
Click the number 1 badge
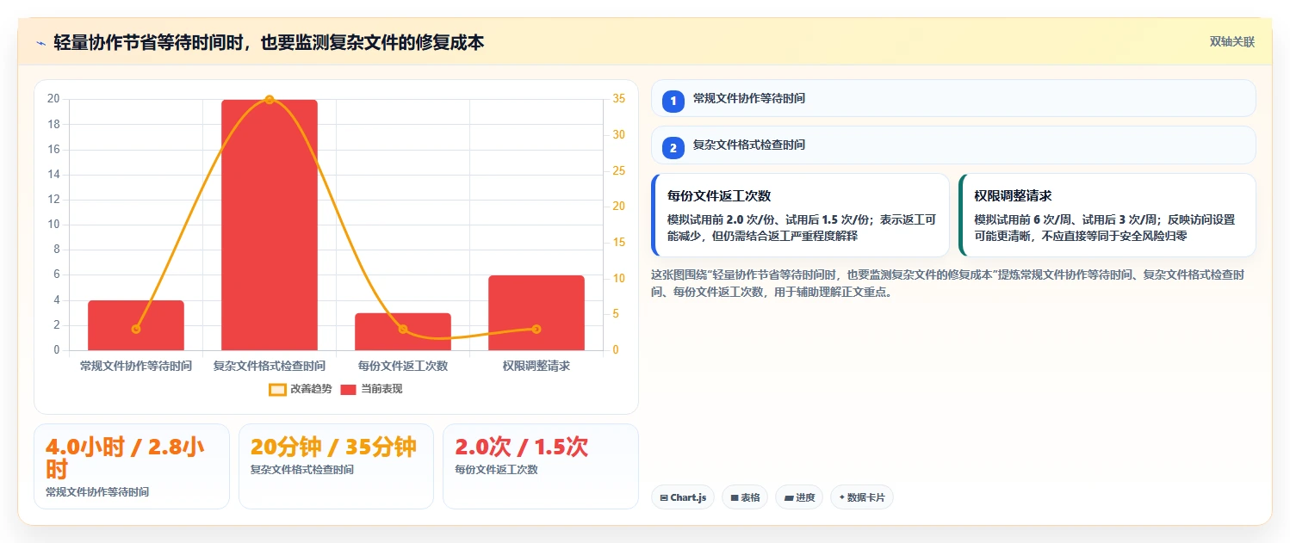[x=673, y=102]
